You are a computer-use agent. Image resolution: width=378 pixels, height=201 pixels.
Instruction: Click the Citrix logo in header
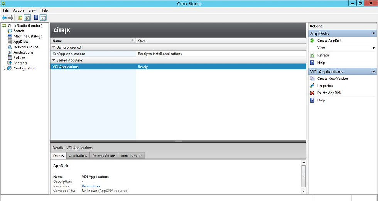tap(62, 30)
